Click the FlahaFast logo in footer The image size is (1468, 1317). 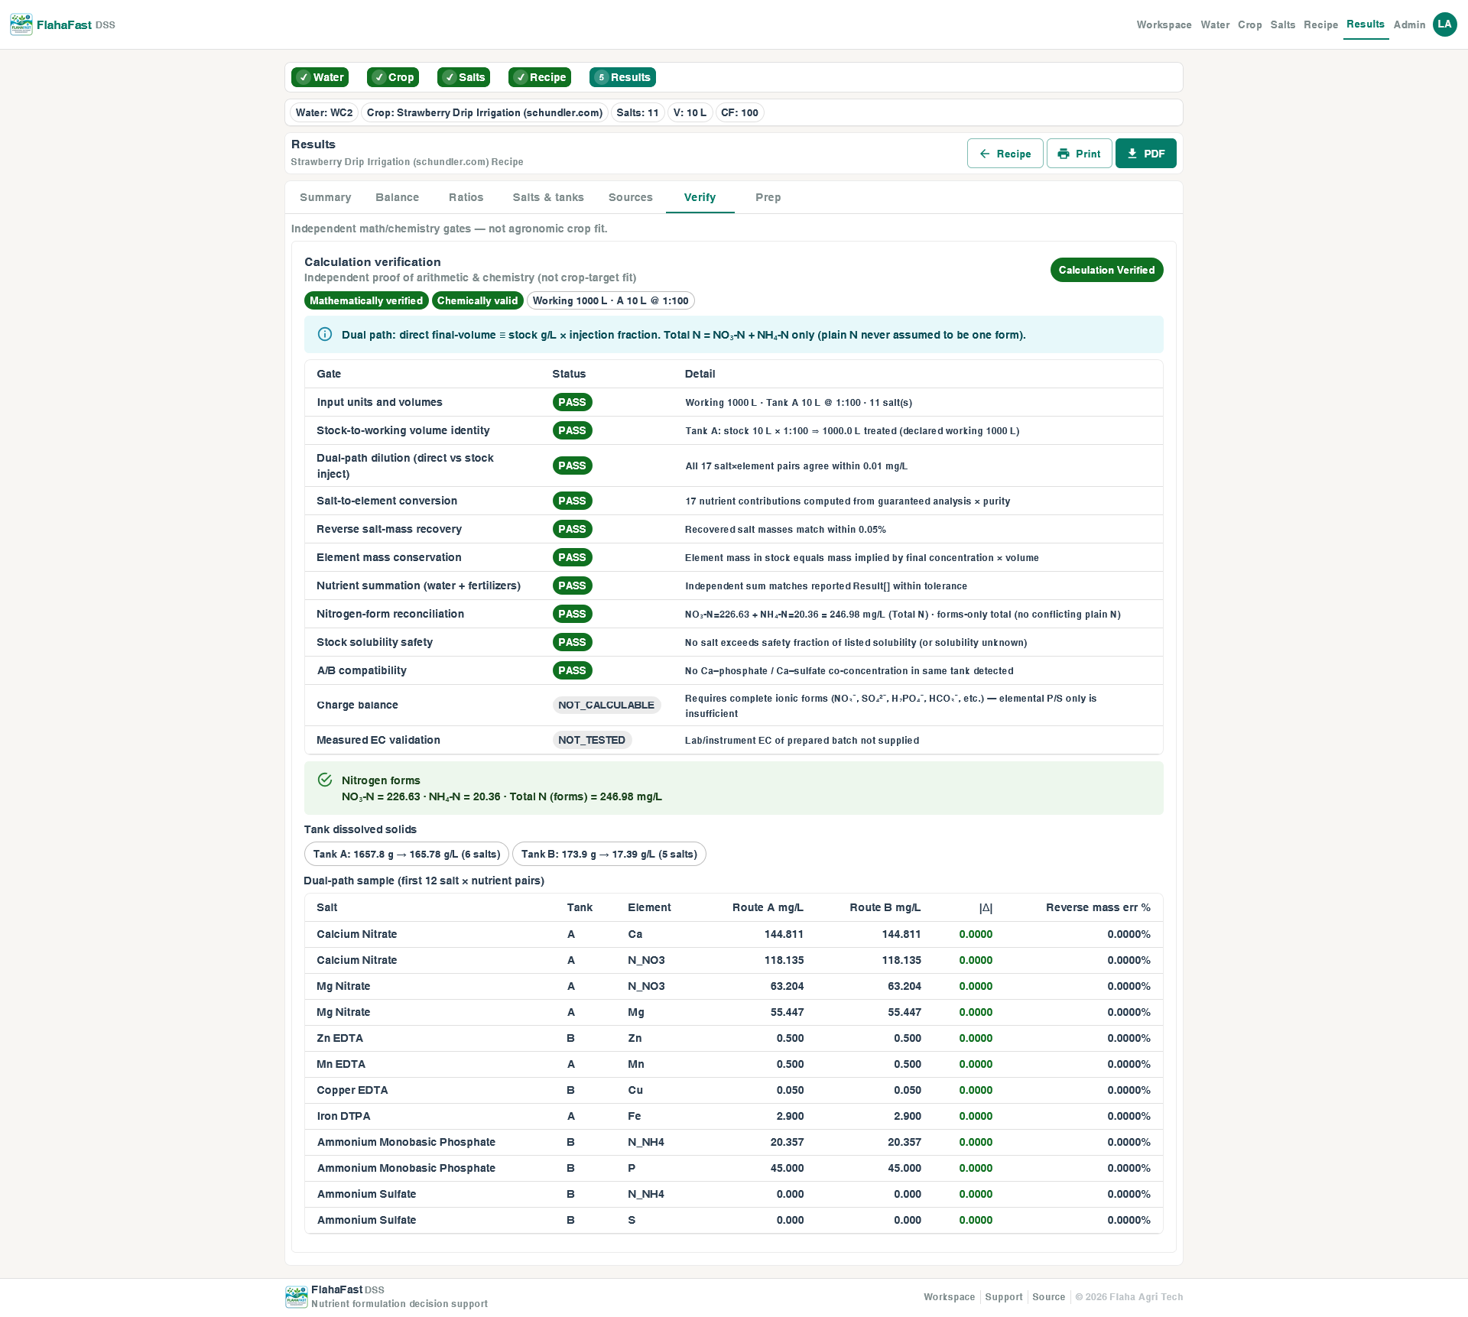tap(297, 1296)
